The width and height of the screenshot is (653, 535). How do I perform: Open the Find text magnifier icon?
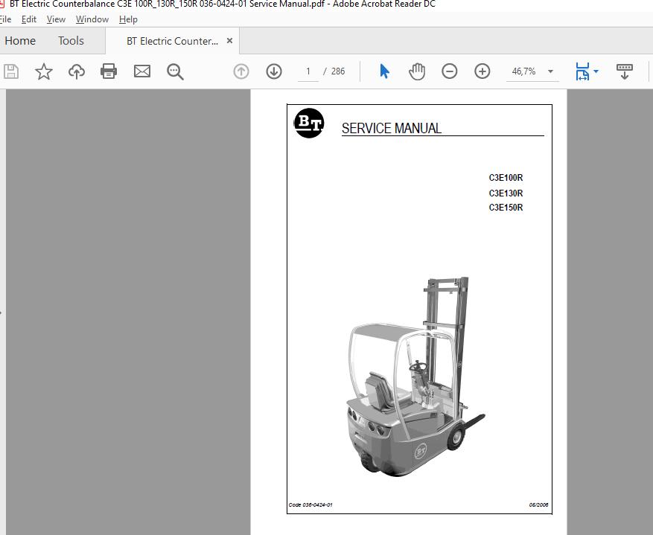pyautogui.click(x=175, y=71)
